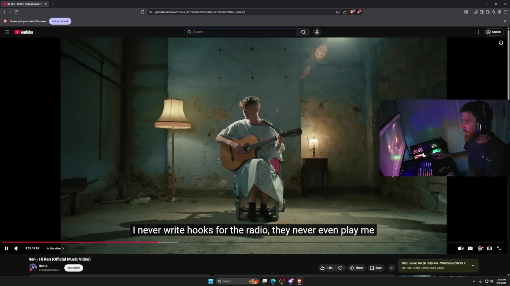510x286 pixels.
Task: Open the clock showing 3:58 AM
Action: coord(501,281)
